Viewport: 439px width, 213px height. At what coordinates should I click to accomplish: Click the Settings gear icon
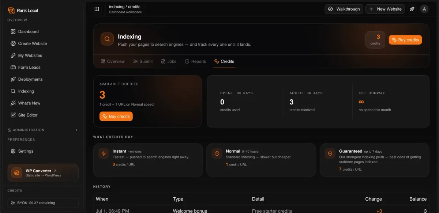pyautogui.click(x=13, y=151)
